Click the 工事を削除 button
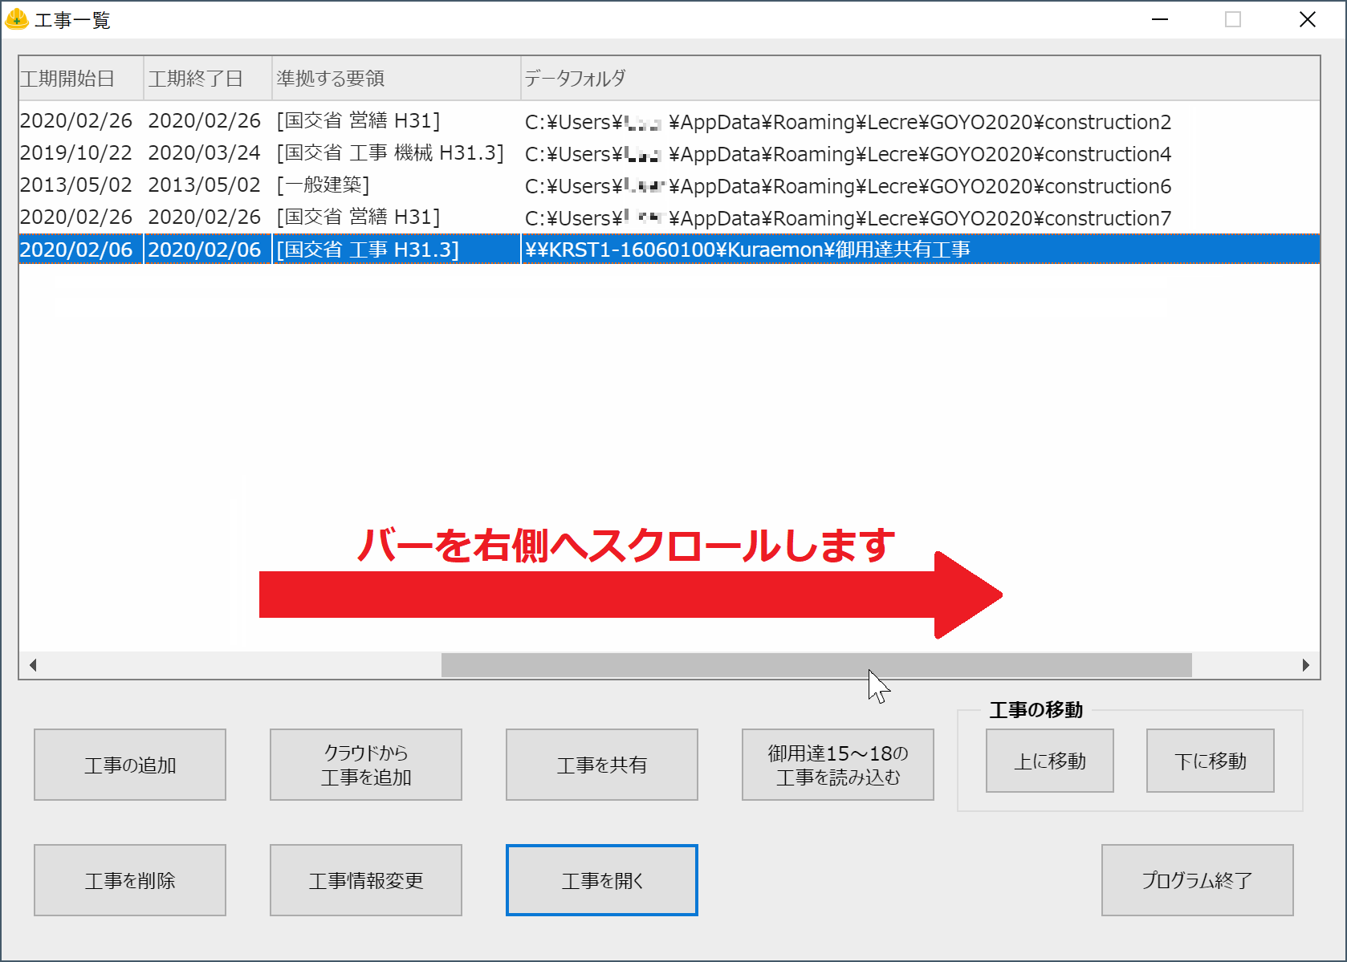Viewport: 1347px width, 962px height. (129, 879)
